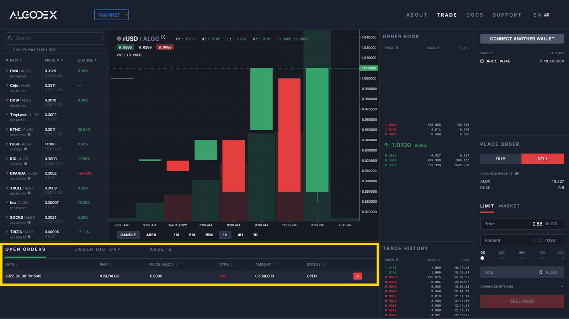
Task: Sort open orders by DATE
Action: [x=12, y=264]
